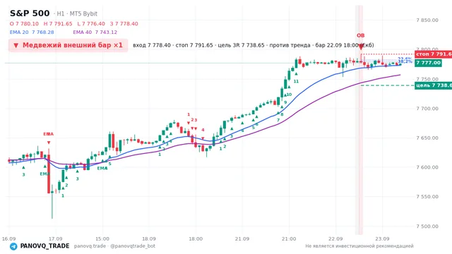Click the 38,2% Fibonacci level label

(x=405, y=61)
